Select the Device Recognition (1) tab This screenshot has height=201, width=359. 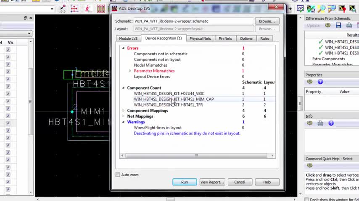point(164,38)
